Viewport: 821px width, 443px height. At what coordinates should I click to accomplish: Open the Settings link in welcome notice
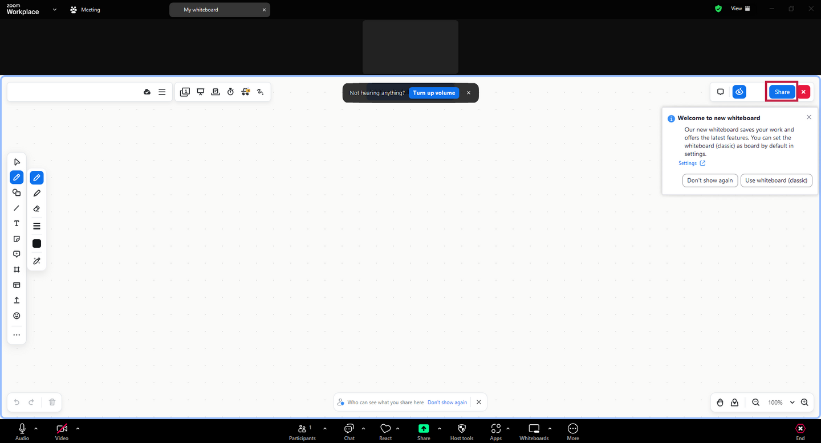point(692,163)
